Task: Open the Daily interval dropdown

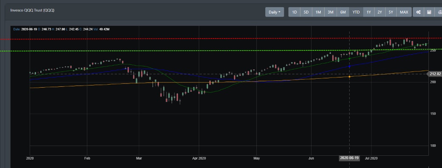Action: tap(275, 12)
